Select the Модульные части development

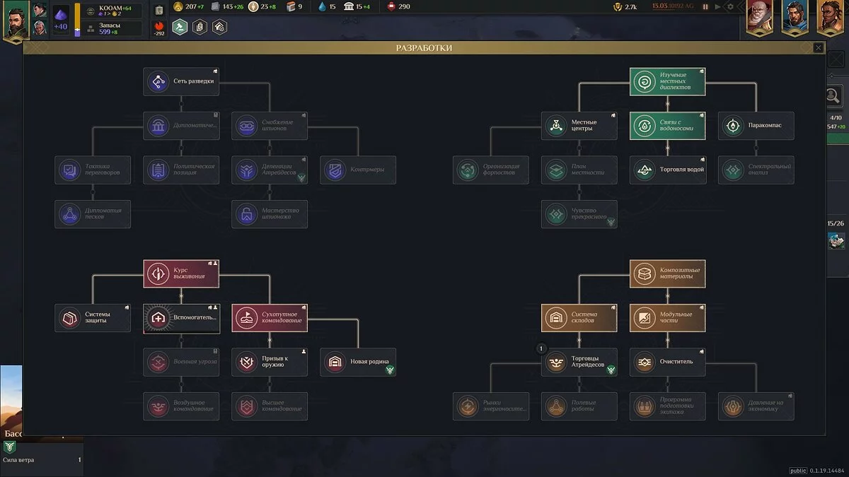pyautogui.click(x=668, y=318)
